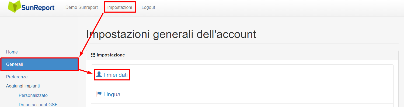Click the SunReport brand text
The width and height of the screenshot is (404, 107).
[x=38, y=7]
